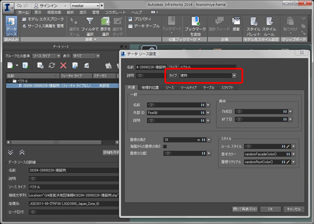Image resolution: width=314 pixels, height=224 pixels.
Task: Click the add database data source icon
Action: tap(26, 65)
